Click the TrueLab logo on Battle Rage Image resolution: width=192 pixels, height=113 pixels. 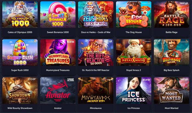pos(184,3)
